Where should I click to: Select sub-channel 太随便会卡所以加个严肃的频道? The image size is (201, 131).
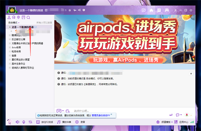tap(27, 43)
